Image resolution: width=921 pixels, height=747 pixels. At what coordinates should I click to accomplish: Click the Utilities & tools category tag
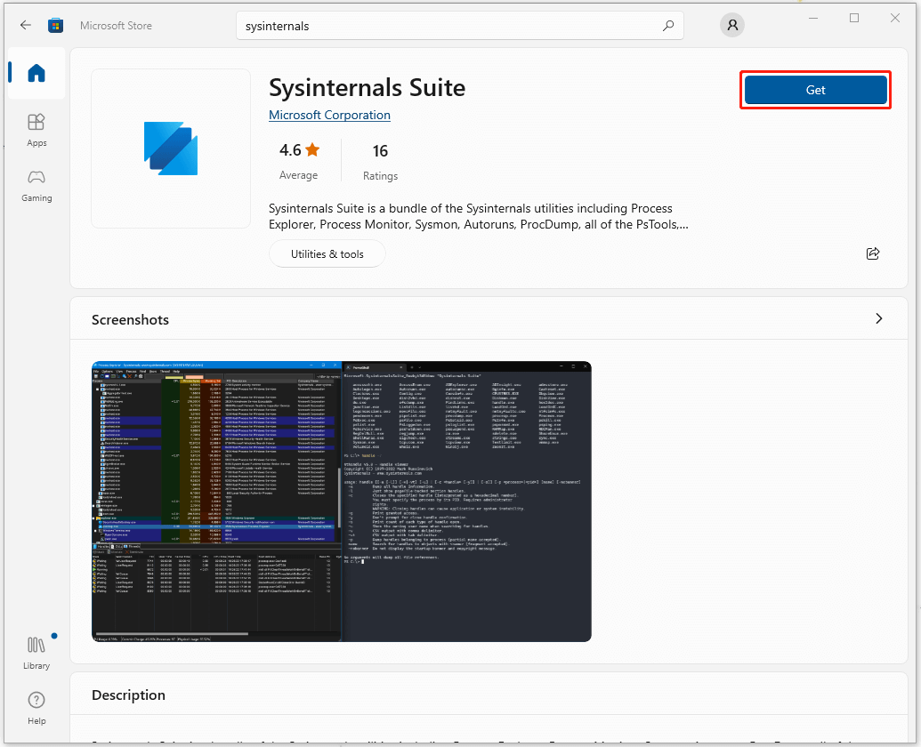click(327, 254)
